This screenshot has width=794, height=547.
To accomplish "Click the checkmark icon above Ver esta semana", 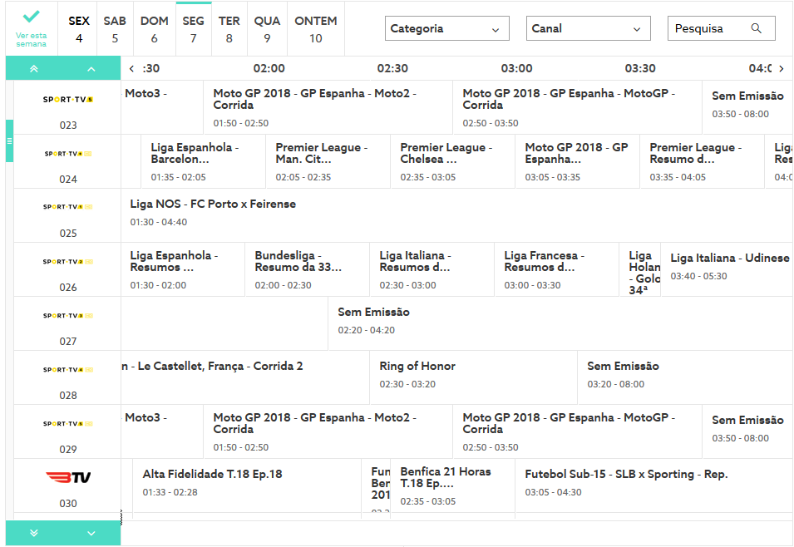I will pyautogui.click(x=32, y=17).
